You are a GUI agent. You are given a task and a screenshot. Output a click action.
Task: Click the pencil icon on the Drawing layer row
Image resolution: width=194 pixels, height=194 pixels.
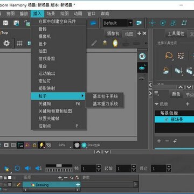point(18,185)
